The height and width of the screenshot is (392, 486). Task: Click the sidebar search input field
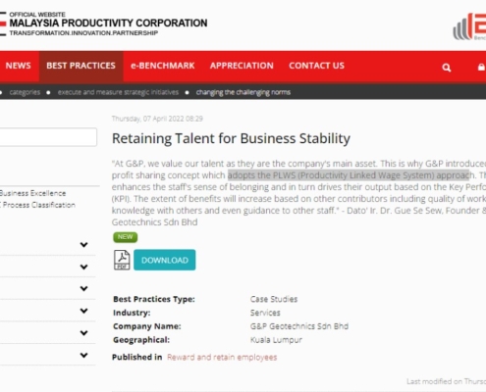point(48,137)
